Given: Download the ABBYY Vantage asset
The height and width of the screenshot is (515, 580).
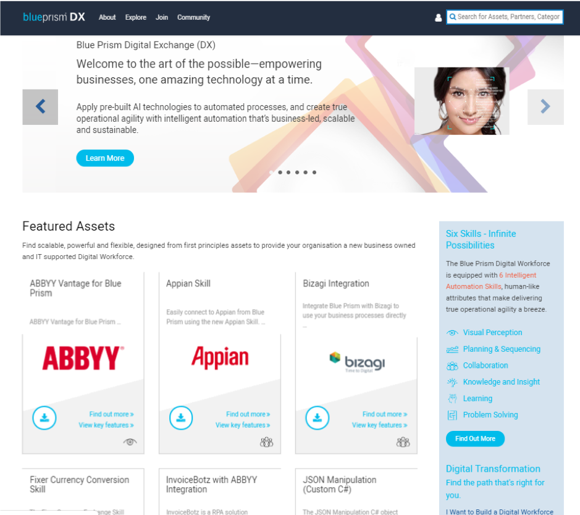Looking at the screenshot, I should click(x=44, y=418).
